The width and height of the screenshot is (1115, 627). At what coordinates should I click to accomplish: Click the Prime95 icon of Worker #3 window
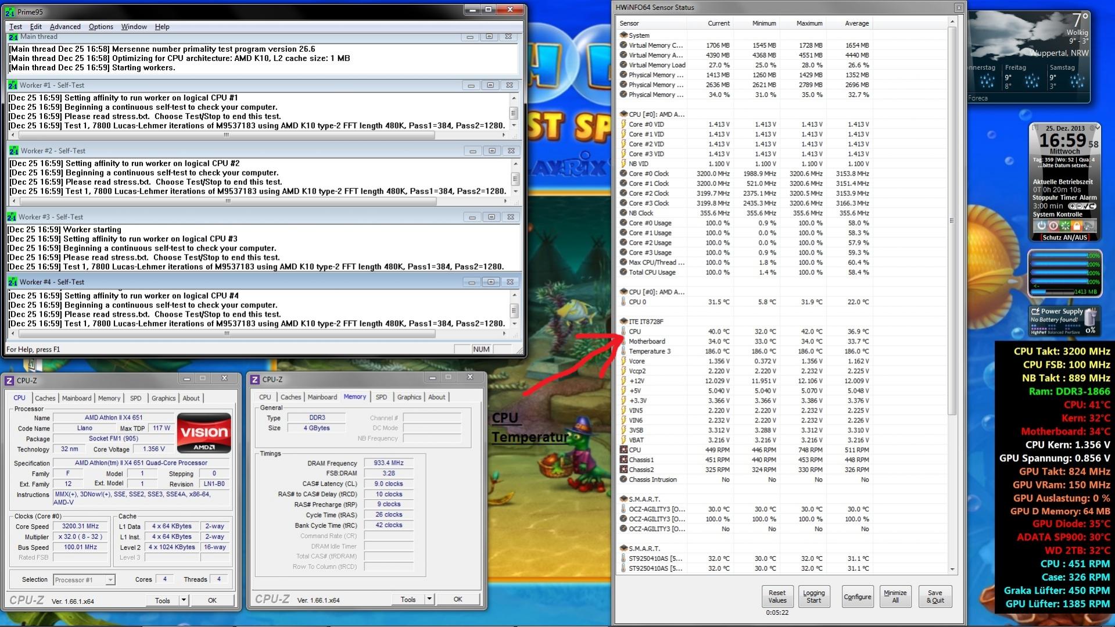[x=11, y=217]
